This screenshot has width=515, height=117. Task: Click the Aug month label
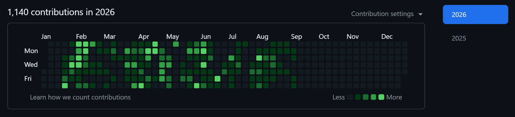[262, 36]
